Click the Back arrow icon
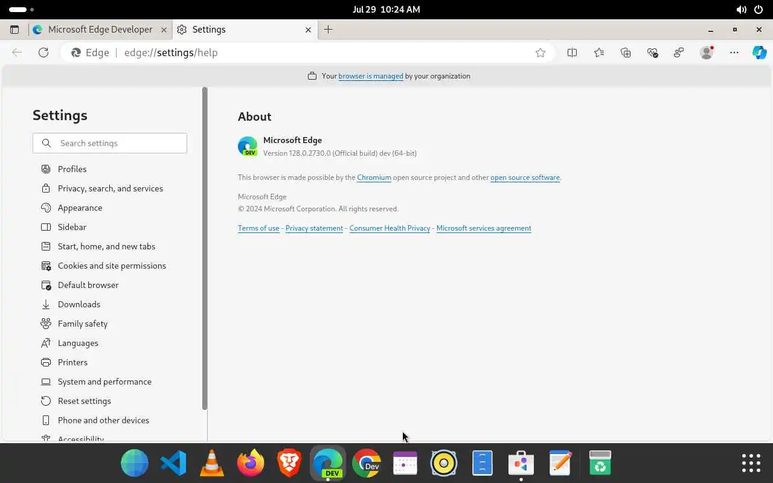 click(17, 53)
